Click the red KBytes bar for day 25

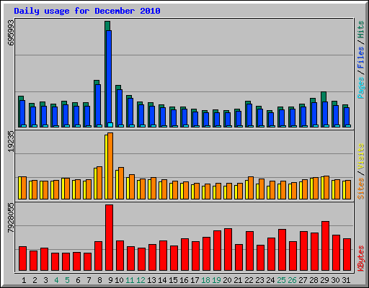(282, 250)
